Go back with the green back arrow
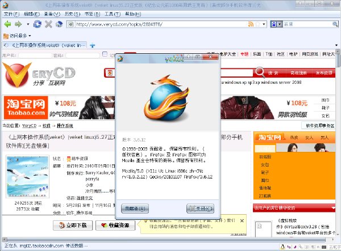 coord(7,24)
